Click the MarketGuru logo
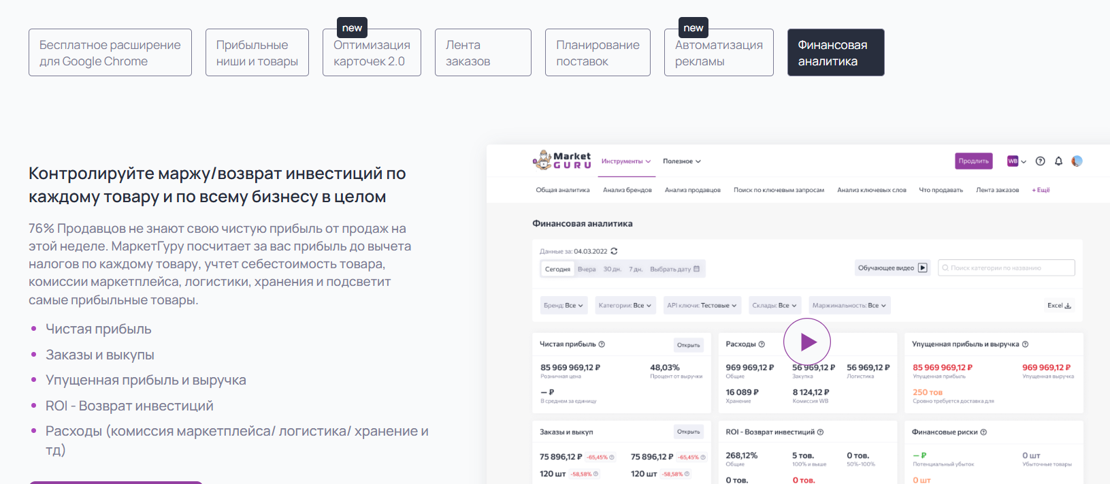 (x=561, y=161)
